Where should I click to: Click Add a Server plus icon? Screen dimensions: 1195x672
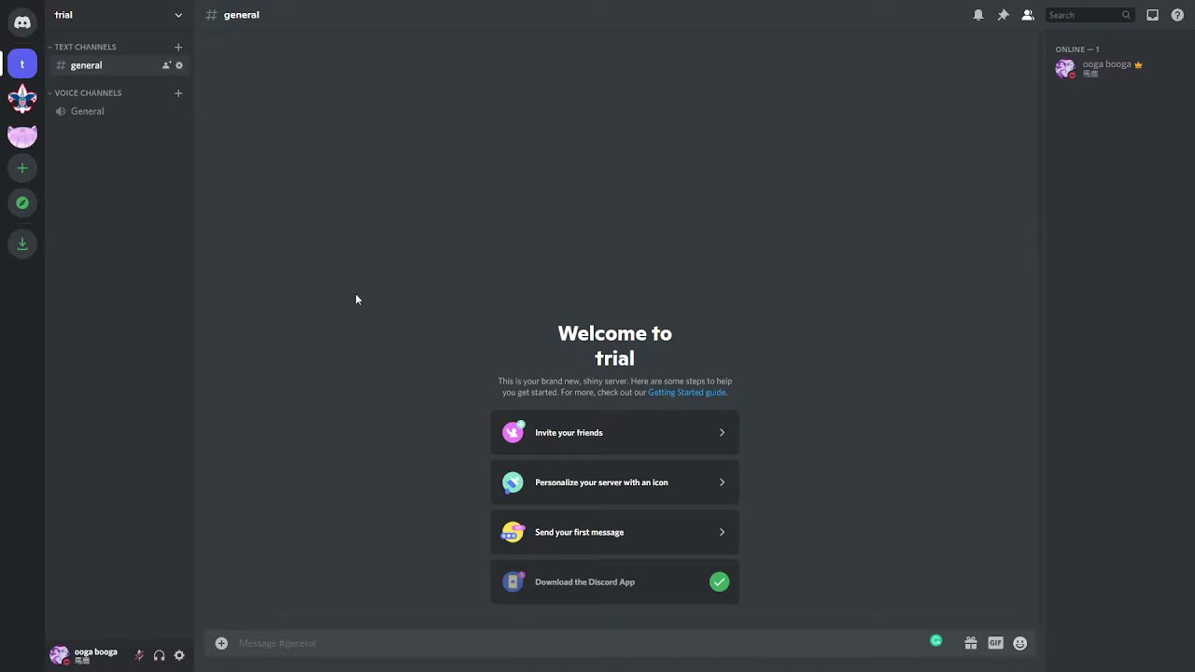point(22,168)
